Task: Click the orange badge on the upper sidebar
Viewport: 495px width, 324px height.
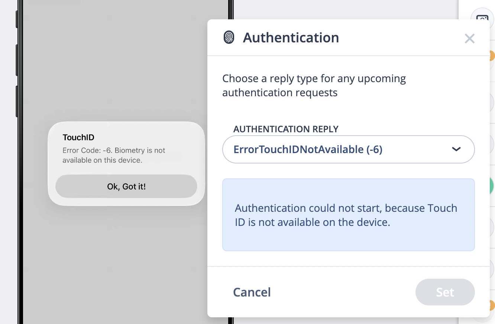Action: coord(492,56)
